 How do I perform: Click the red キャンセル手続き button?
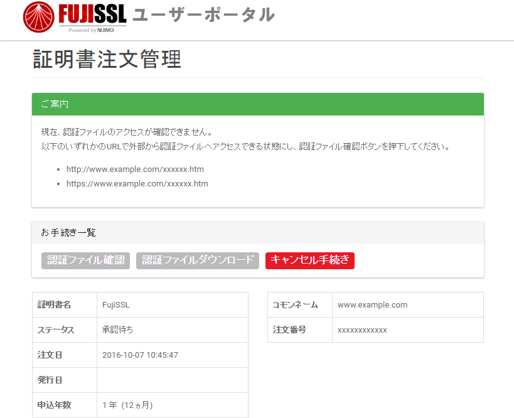(x=310, y=260)
